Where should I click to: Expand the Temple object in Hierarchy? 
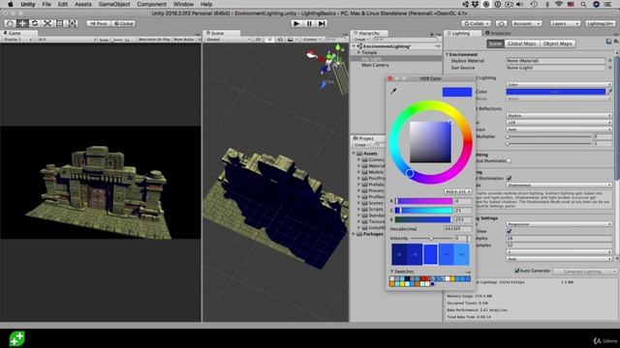point(359,52)
